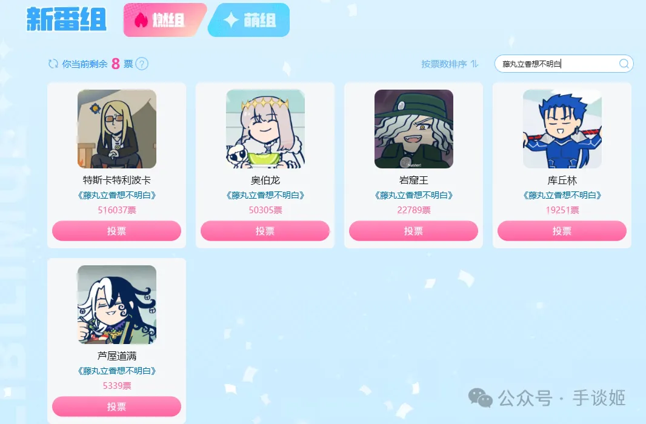Click the sort arrows icon next to 按票数排序

[x=475, y=64]
